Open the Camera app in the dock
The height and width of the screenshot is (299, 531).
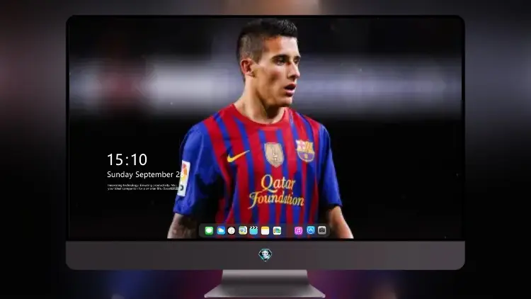tap(321, 230)
